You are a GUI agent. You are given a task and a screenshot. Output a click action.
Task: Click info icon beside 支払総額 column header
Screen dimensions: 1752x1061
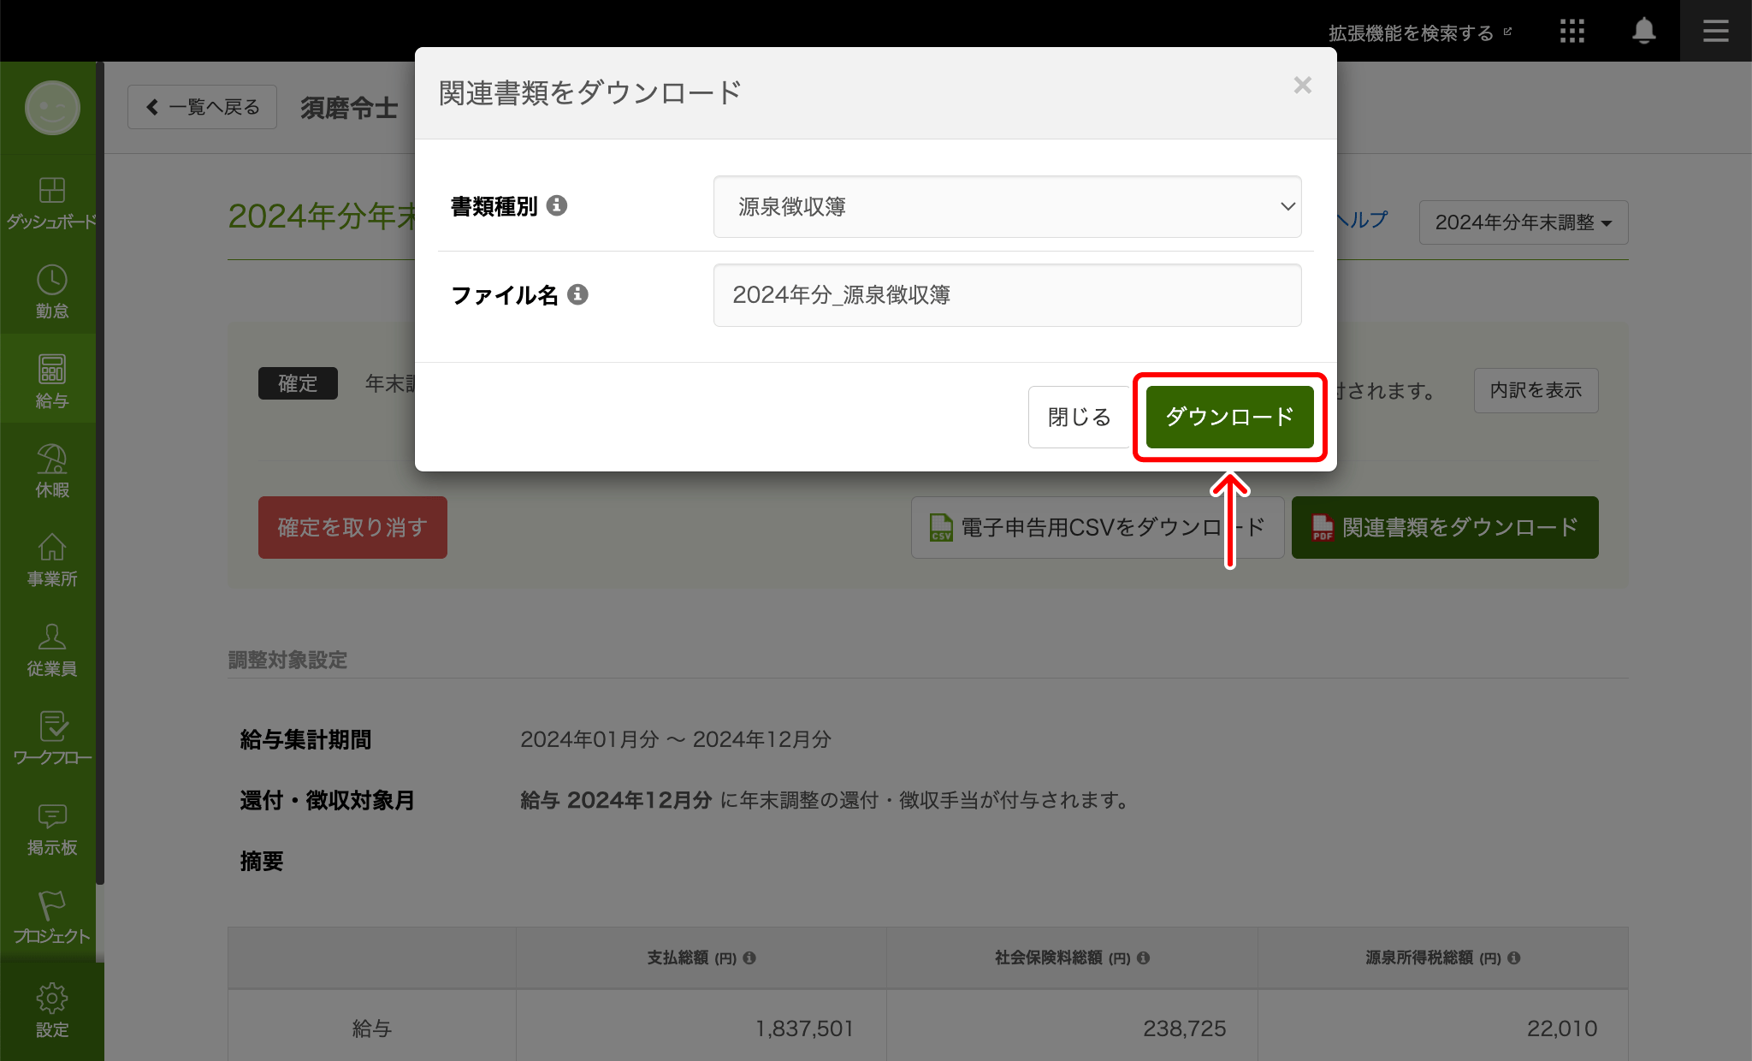pyautogui.click(x=749, y=957)
